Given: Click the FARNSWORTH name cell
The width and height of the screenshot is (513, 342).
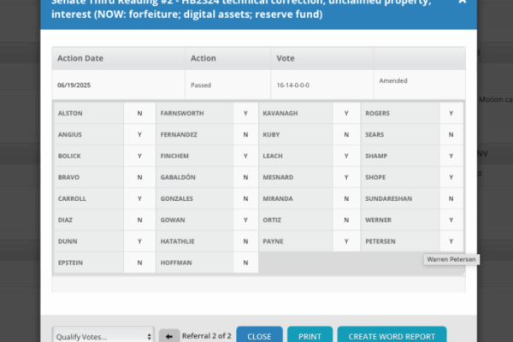Looking at the screenshot, I should (195, 113).
